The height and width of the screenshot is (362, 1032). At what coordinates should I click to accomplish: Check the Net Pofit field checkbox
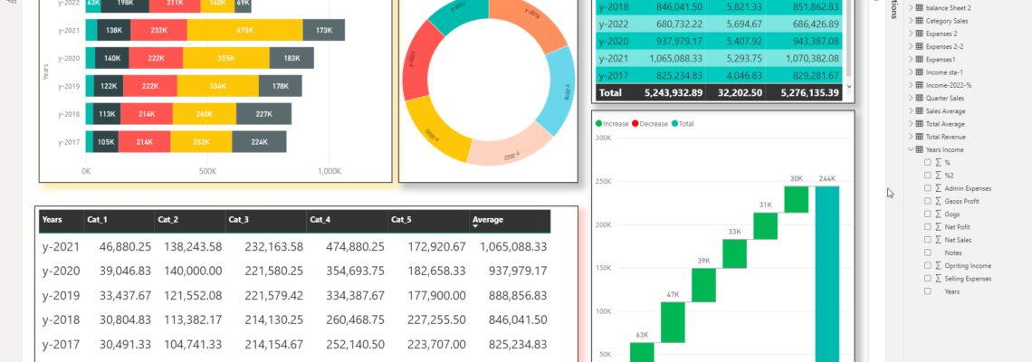coord(927,227)
